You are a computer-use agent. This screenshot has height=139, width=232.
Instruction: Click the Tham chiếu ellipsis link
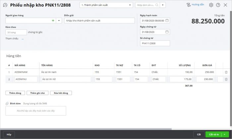point(23,39)
